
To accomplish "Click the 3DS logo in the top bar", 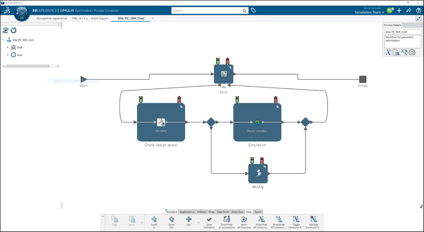I will [7, 11].
